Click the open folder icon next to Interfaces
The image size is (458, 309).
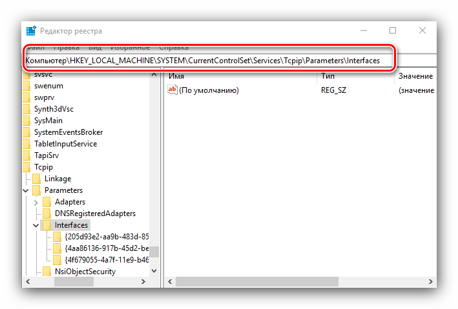(x=47, y=225)
